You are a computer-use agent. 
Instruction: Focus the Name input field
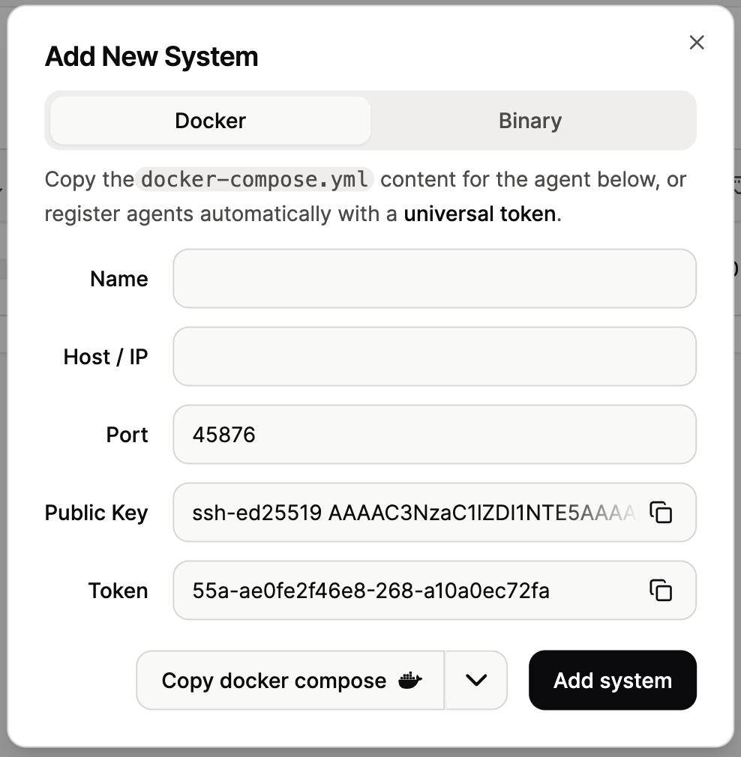[434, 279]
